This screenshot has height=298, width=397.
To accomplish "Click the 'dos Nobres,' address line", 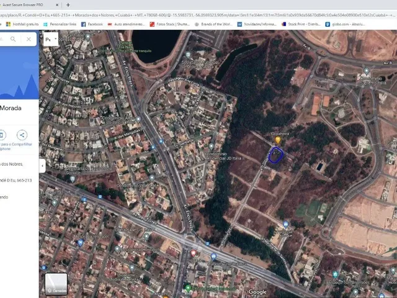I will [x=12, y=164].
